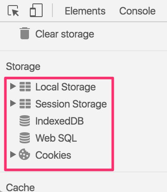Select the Local Storage label

pos(66,87)
